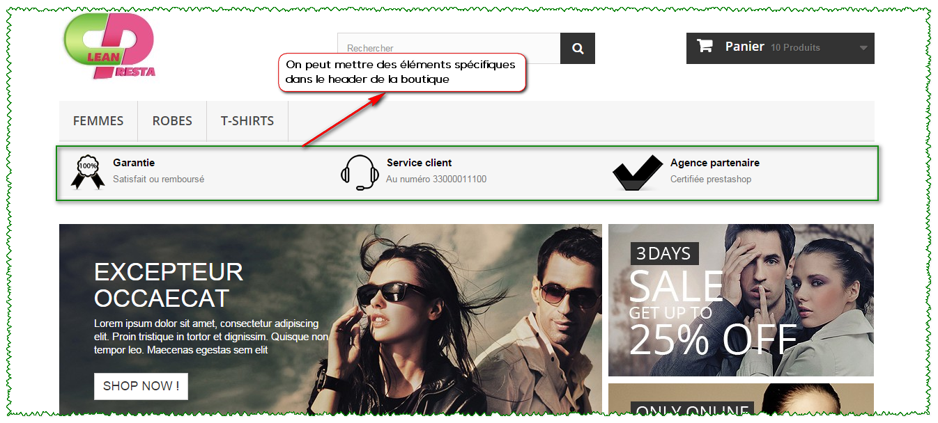The height and width of the screenshot is (423, 938).
Task: Click the shopping cart icon
Action: coord(705,47)
